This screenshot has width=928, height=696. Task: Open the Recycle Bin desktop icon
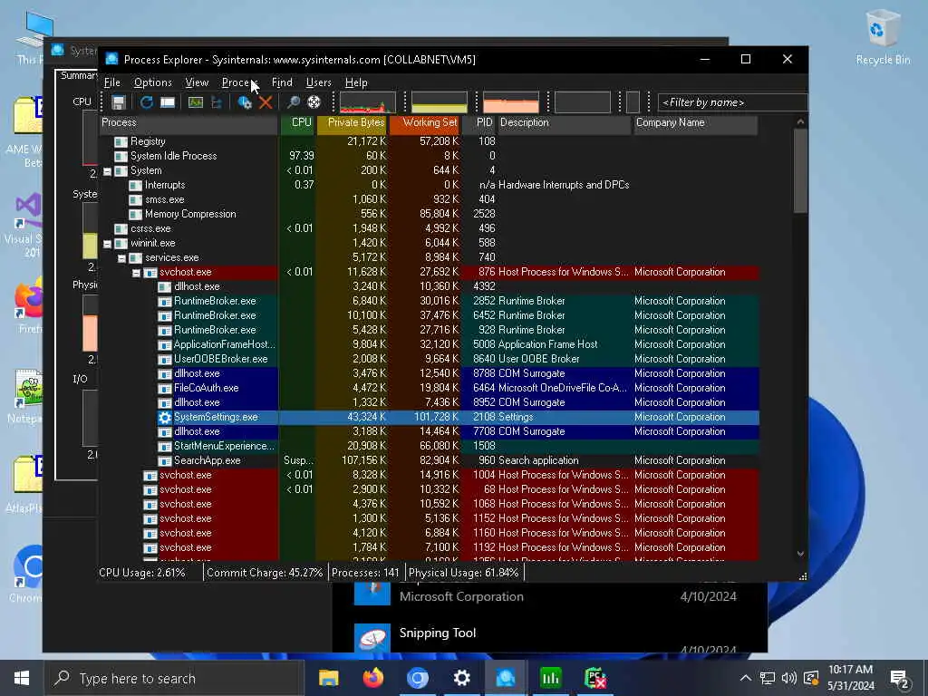coord(883,36)
